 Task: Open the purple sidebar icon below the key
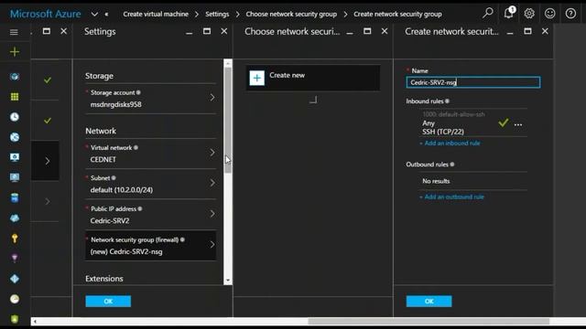tap(15, 258)
